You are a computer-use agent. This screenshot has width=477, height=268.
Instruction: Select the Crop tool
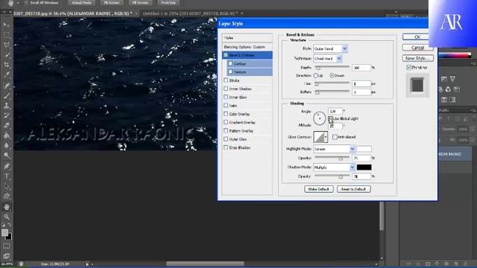7,65
